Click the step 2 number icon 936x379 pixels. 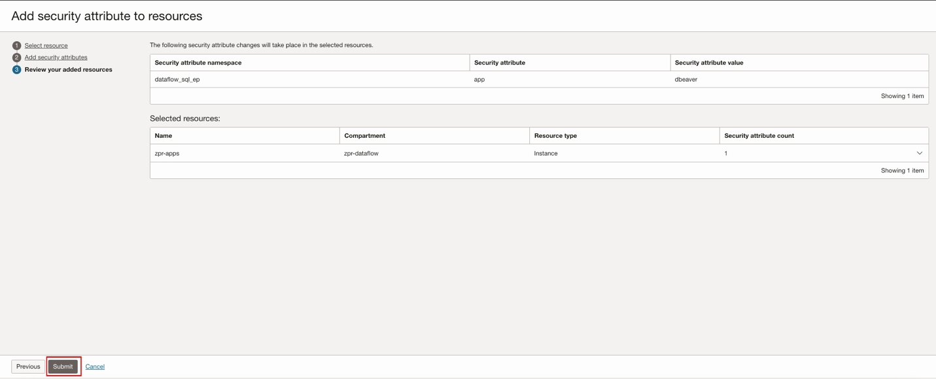click(16, 58)
